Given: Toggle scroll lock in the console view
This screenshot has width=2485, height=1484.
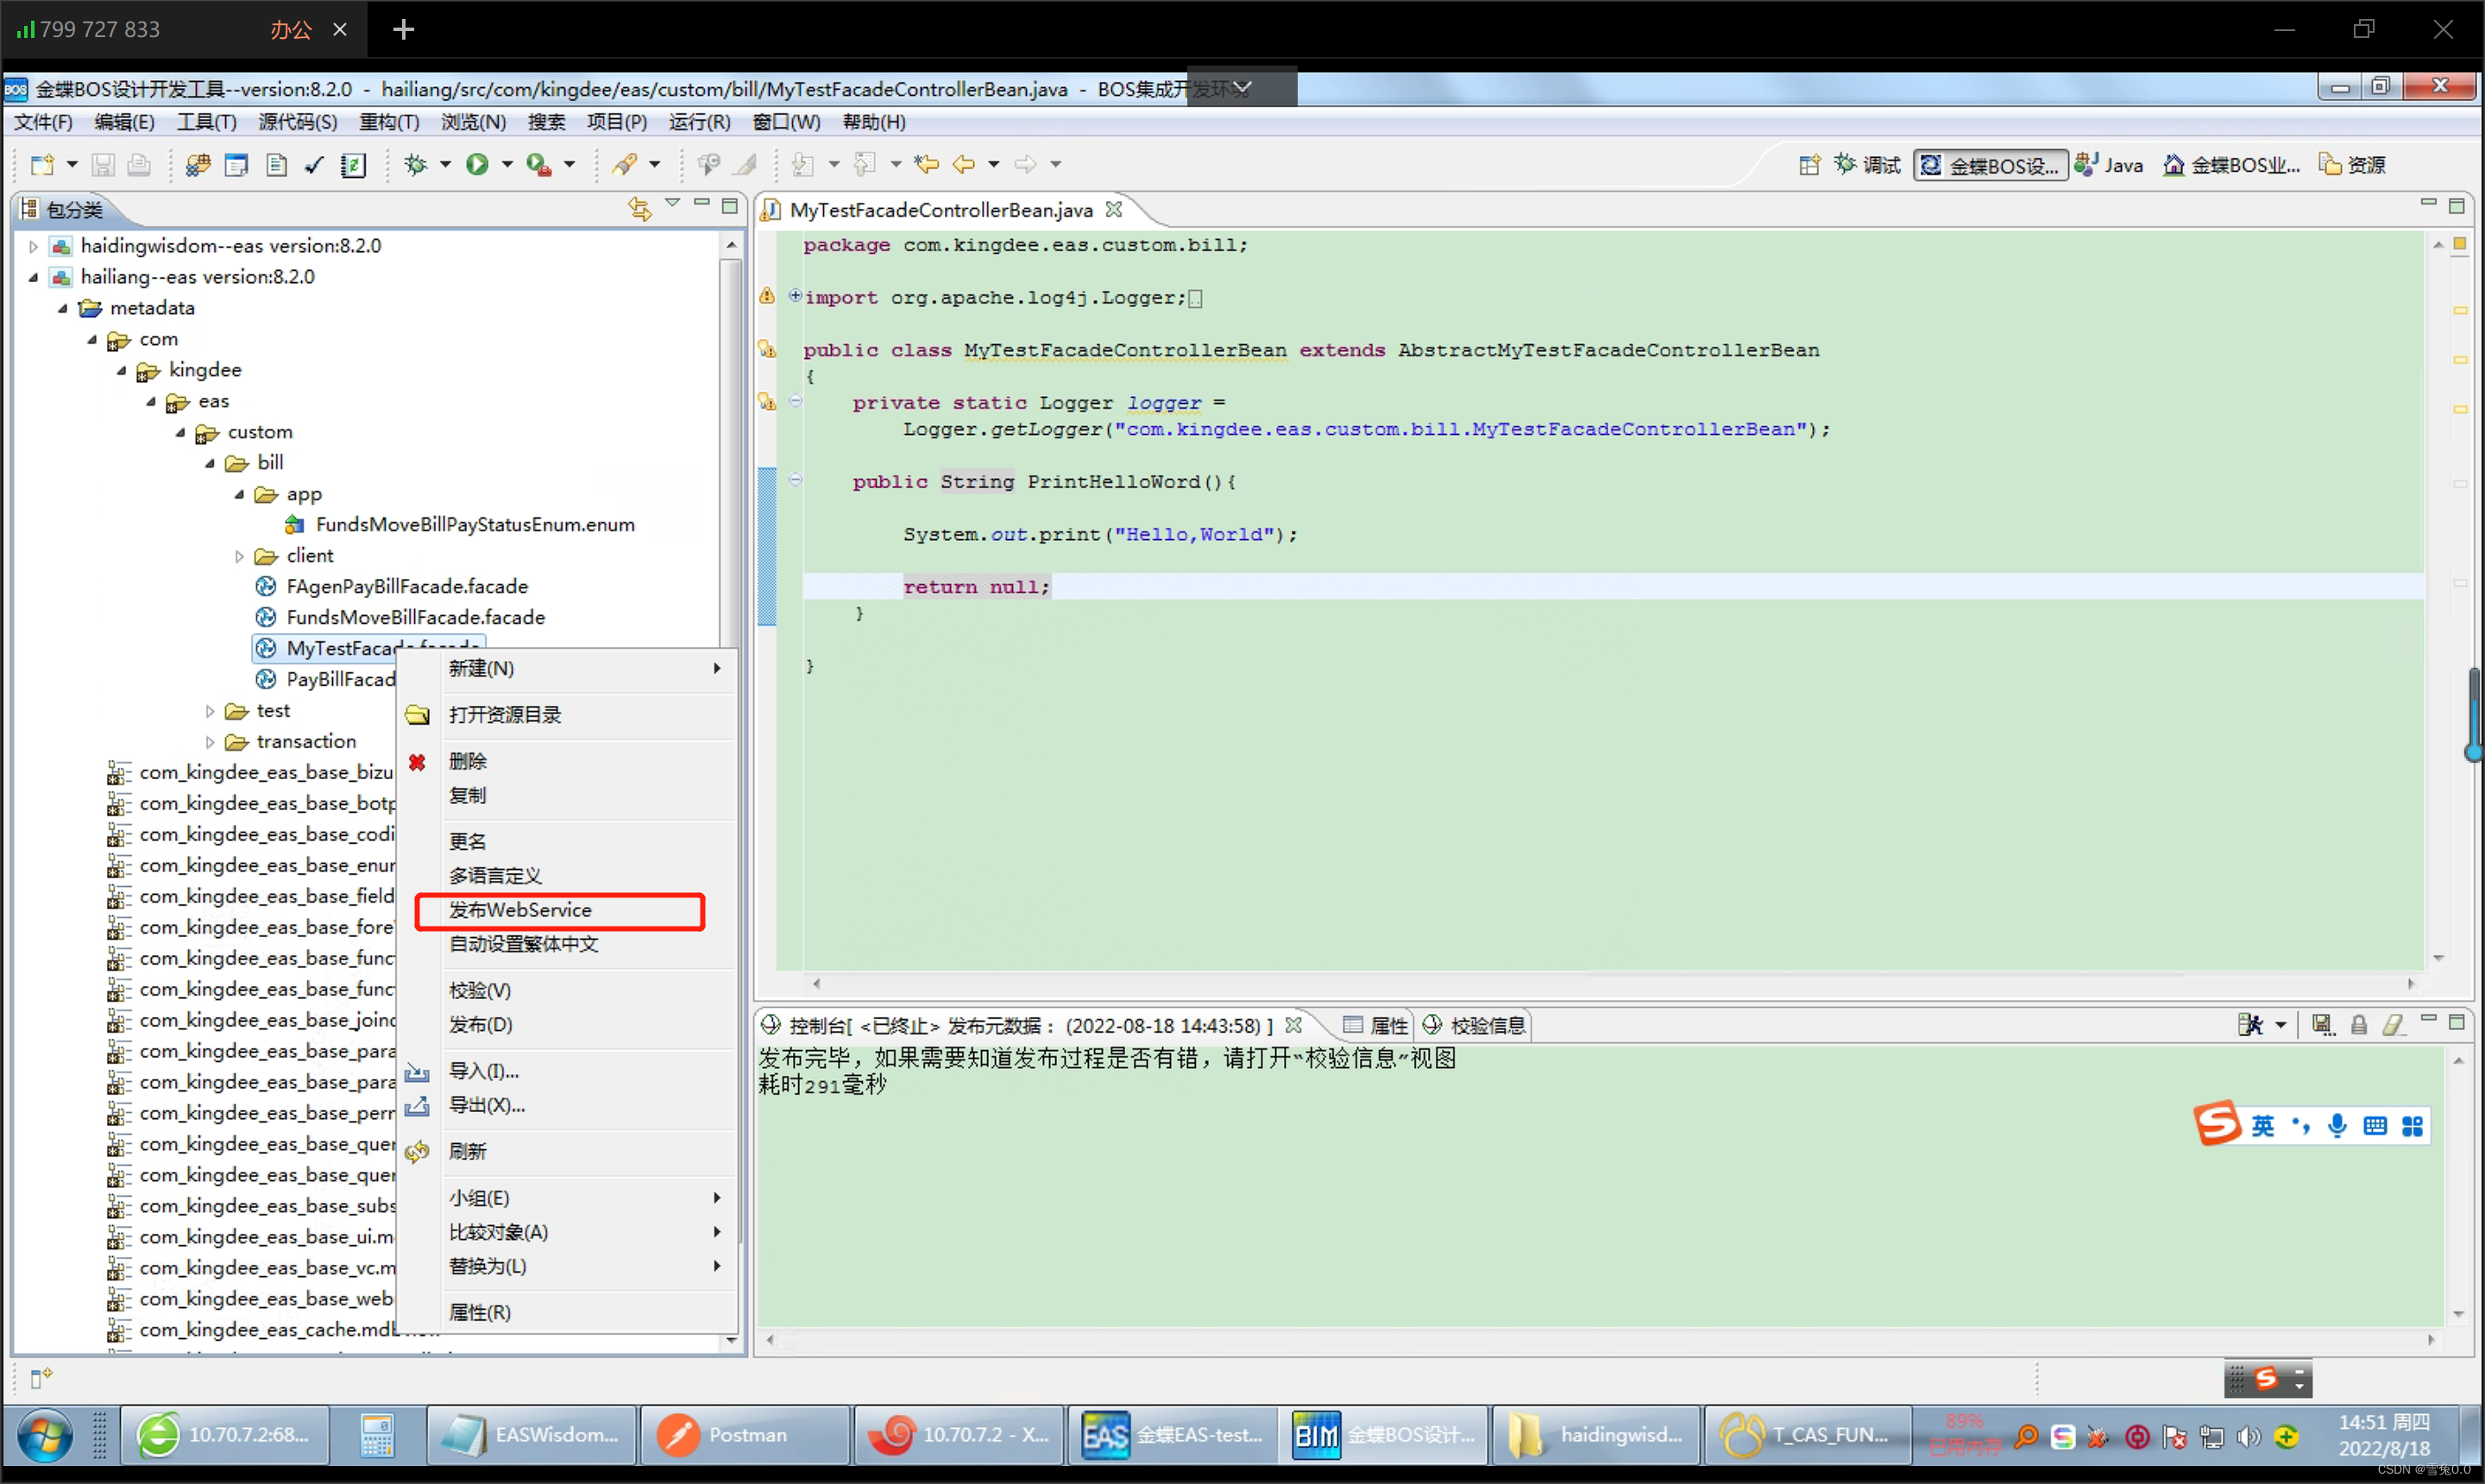Looking at the screenshot, I should 2358,1025.
